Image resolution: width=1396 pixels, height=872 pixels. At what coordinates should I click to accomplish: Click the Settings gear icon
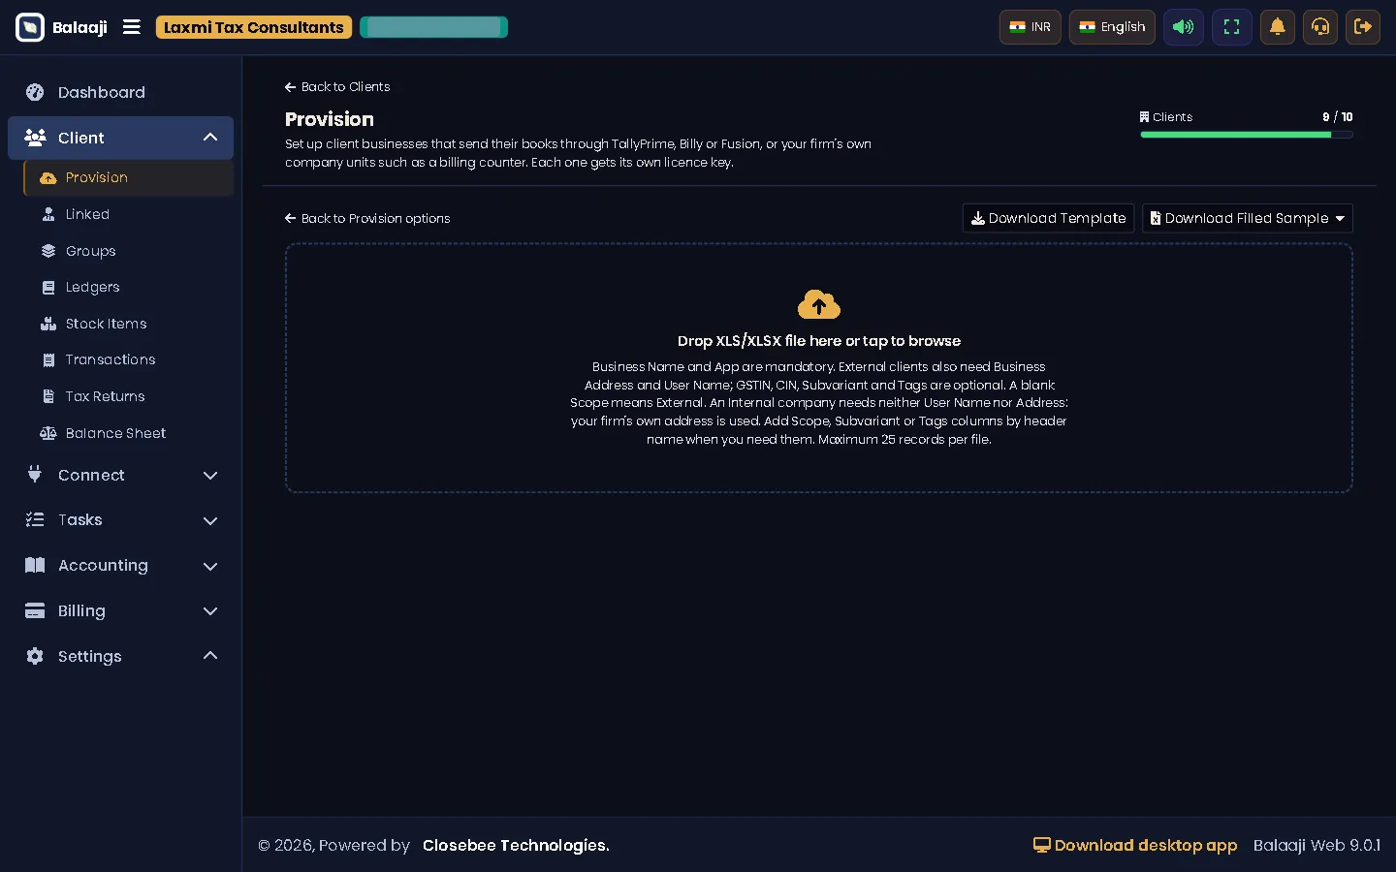click(x=35, y=657)
